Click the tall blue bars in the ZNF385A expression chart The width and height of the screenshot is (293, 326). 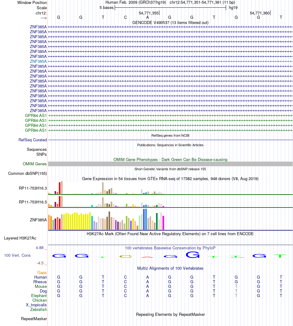click(145, 219)
